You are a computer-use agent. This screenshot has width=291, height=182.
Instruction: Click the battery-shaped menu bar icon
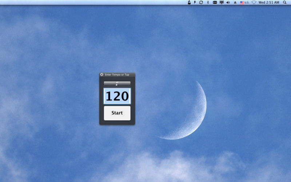click(x=215, y=3)
